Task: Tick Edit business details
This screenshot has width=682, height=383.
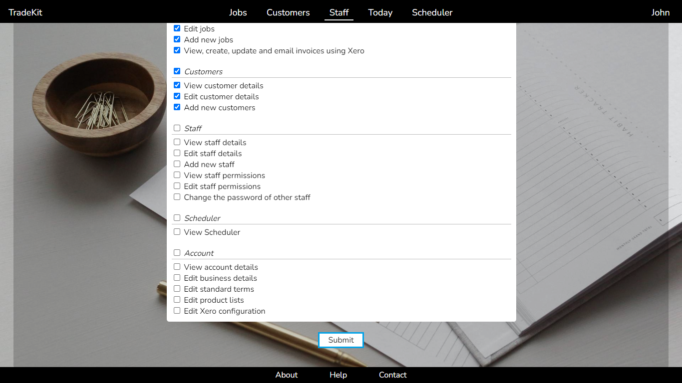Action: point(177,278)
